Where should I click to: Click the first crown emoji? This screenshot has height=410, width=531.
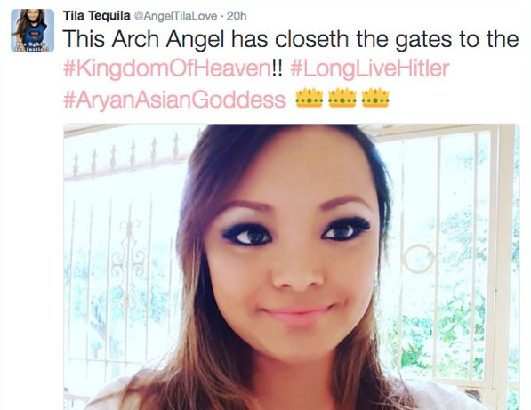tap(310, 98)
